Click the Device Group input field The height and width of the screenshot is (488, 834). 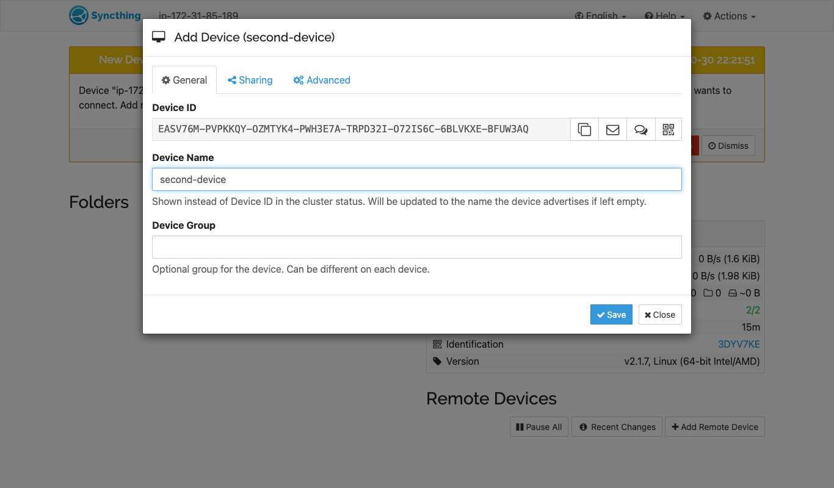click(x=417, y=247)
